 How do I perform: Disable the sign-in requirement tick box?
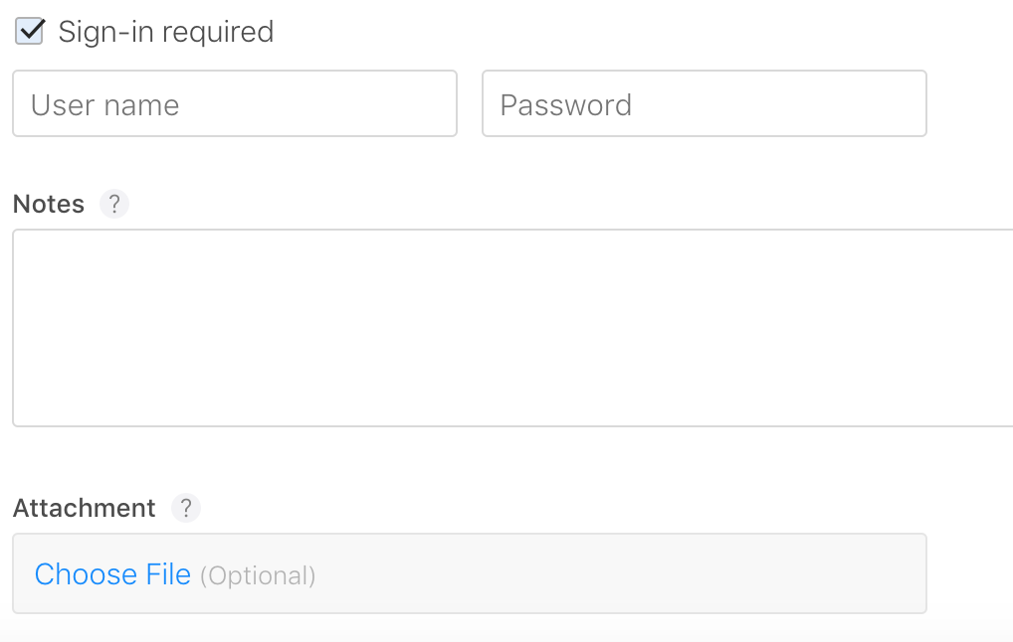click(30, 31)
